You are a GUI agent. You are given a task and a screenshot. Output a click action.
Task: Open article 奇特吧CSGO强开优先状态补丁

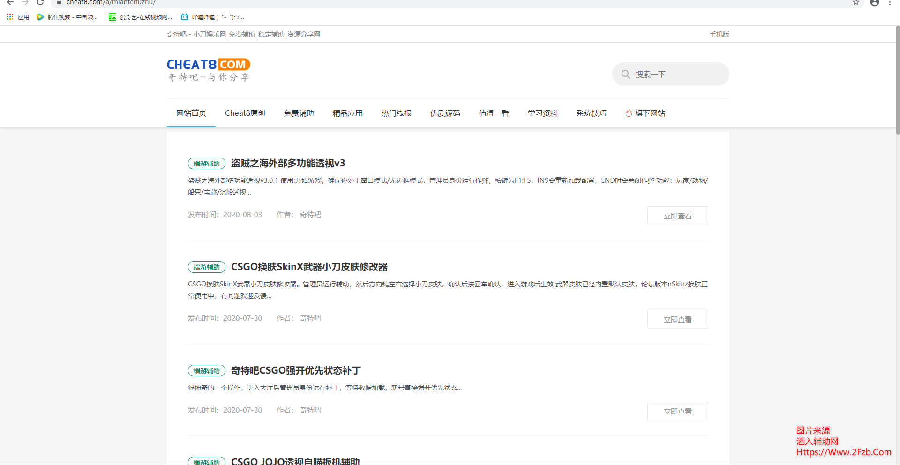click(x=296, y=370)
